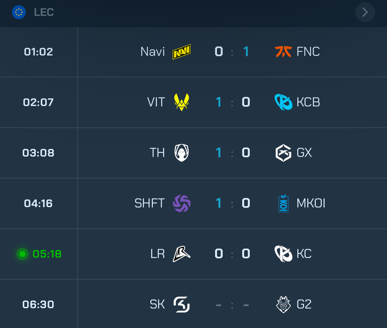Expand LEC with the right chevron button
387x328 pixels.
365,13
